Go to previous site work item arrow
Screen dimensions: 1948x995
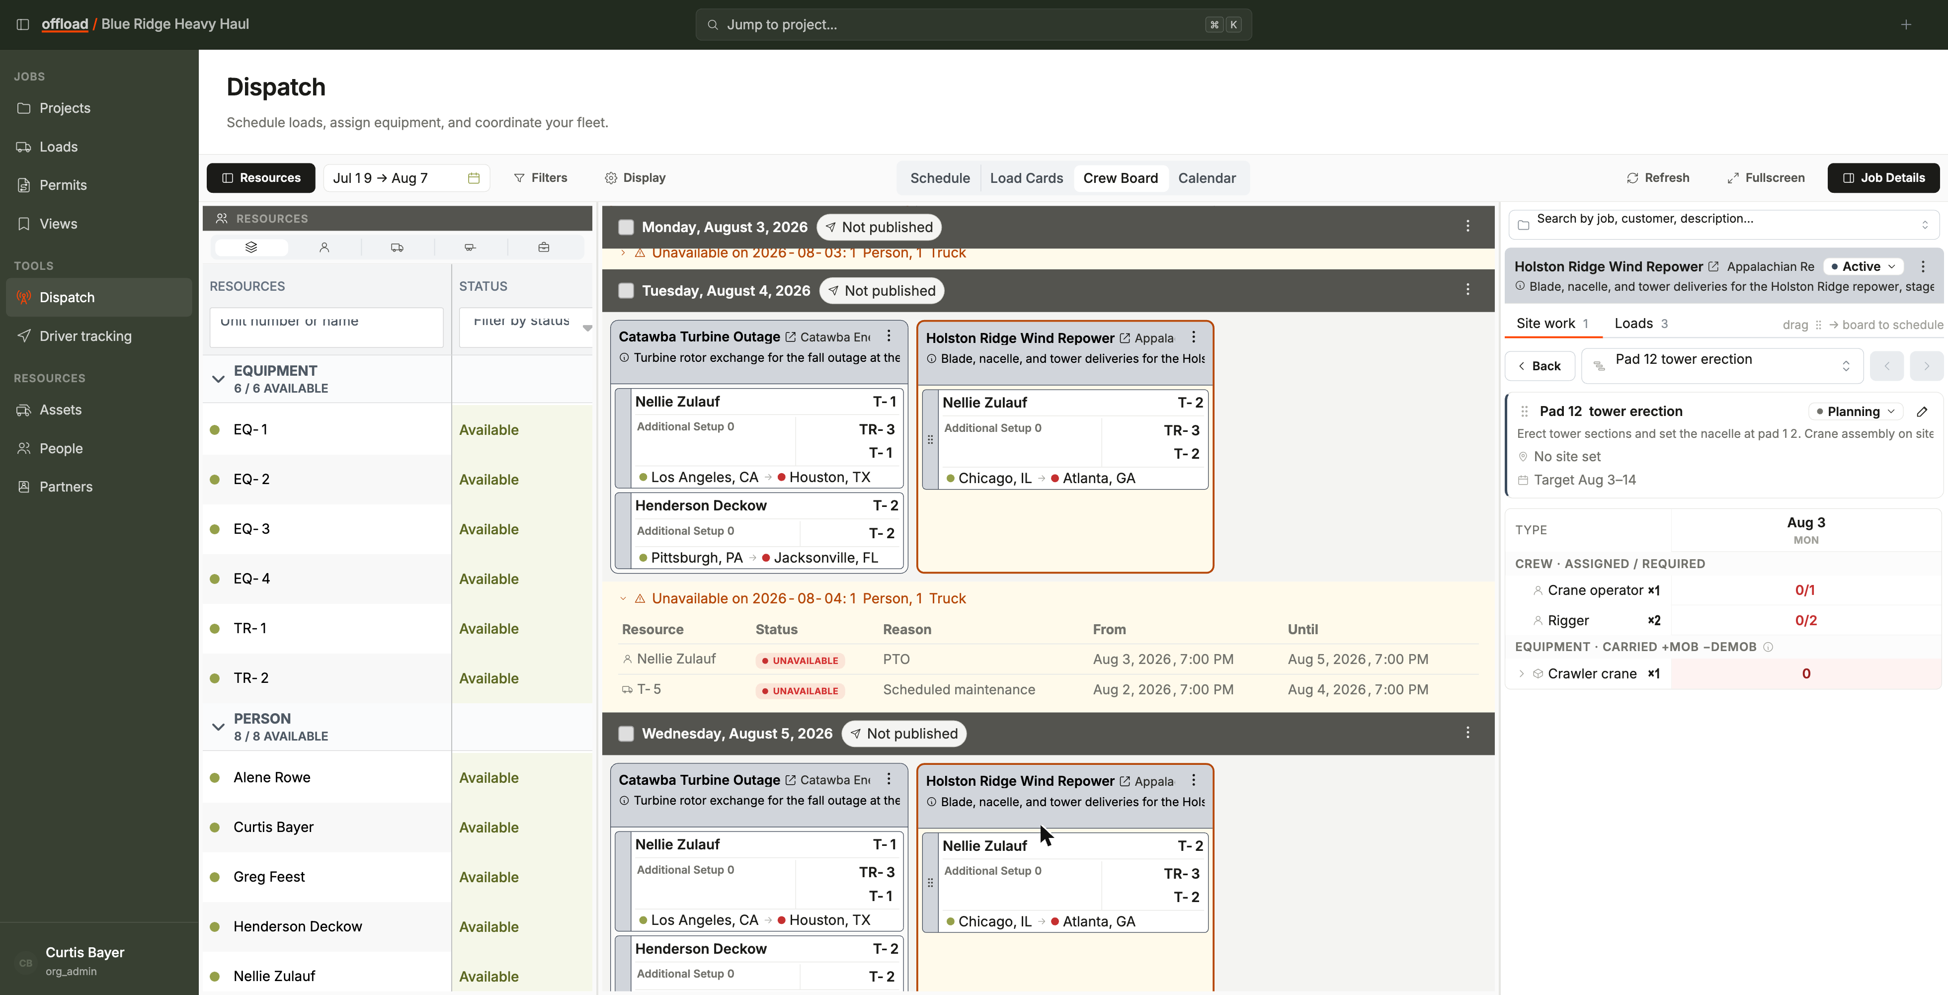[x=1887, y=366]
